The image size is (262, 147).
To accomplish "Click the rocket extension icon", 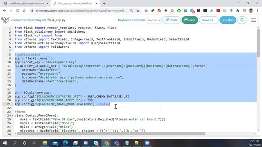I will [x=153, y=11].
